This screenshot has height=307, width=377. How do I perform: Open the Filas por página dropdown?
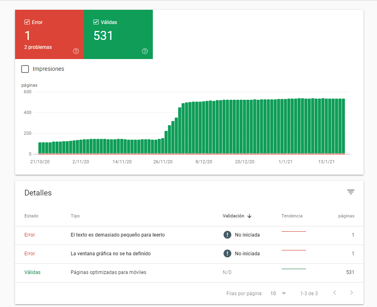pos(278,293)
